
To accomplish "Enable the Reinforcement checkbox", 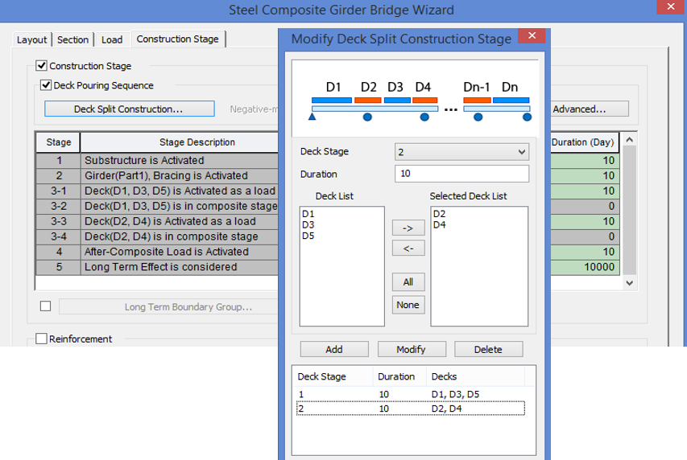I will (x=42, y=339).
